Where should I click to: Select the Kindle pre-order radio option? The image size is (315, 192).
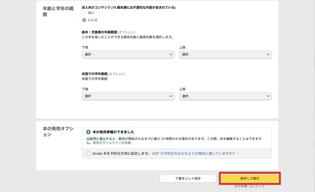(89, 154)
